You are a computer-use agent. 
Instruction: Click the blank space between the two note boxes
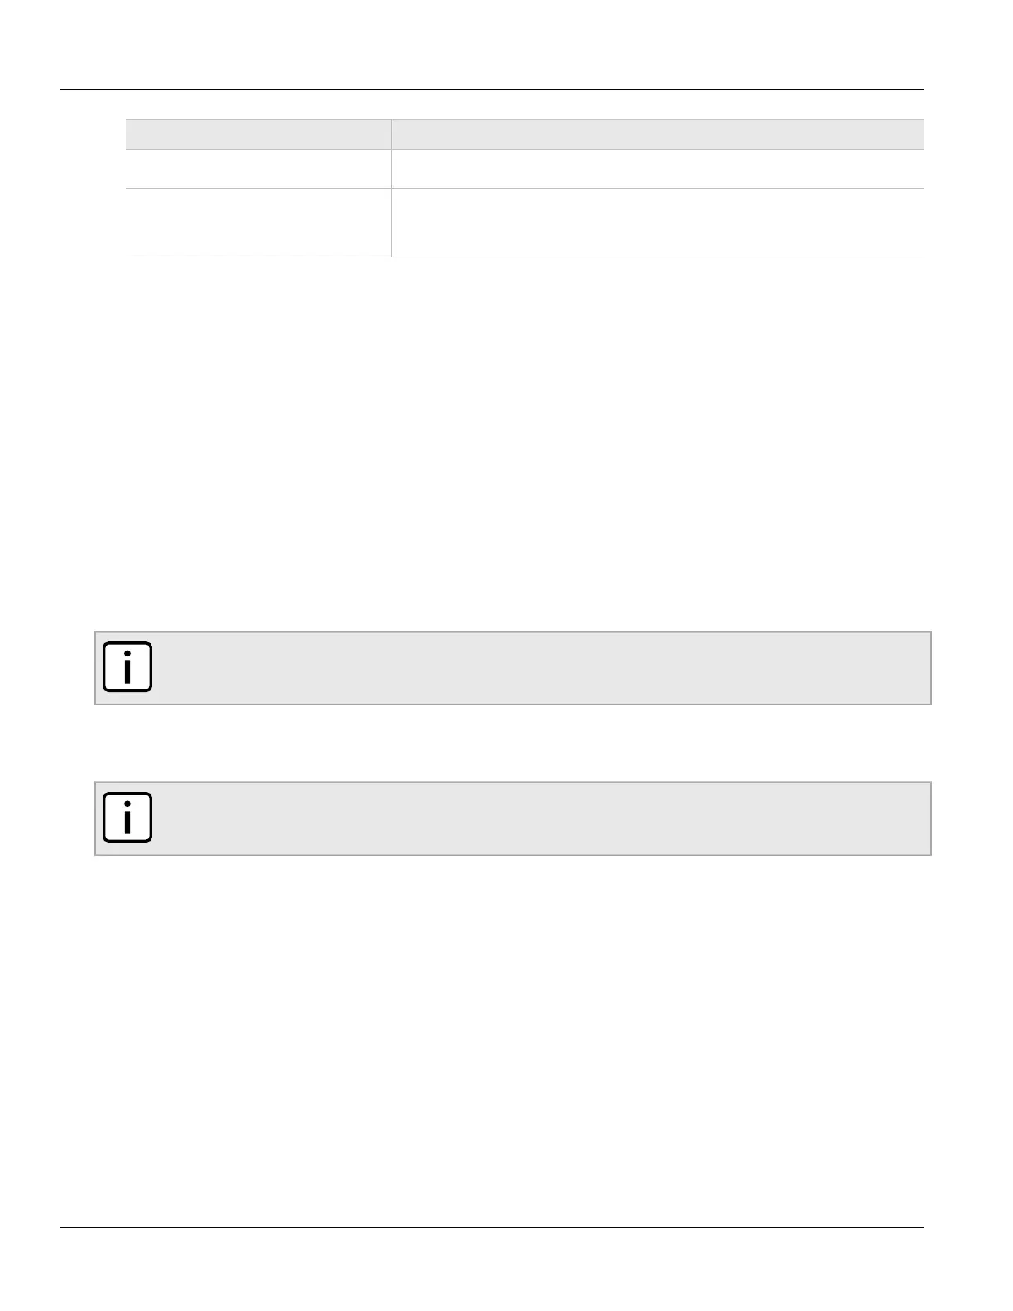(513, 743)
